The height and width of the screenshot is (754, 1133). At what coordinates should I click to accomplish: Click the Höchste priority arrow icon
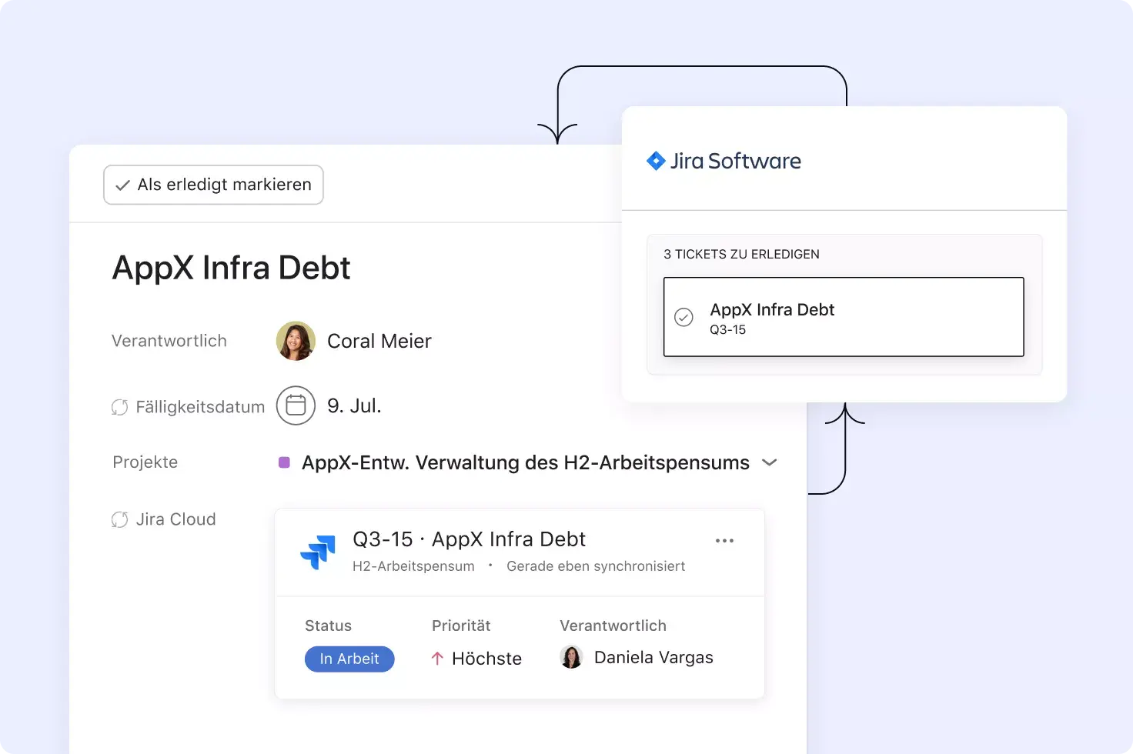(437, 659)
